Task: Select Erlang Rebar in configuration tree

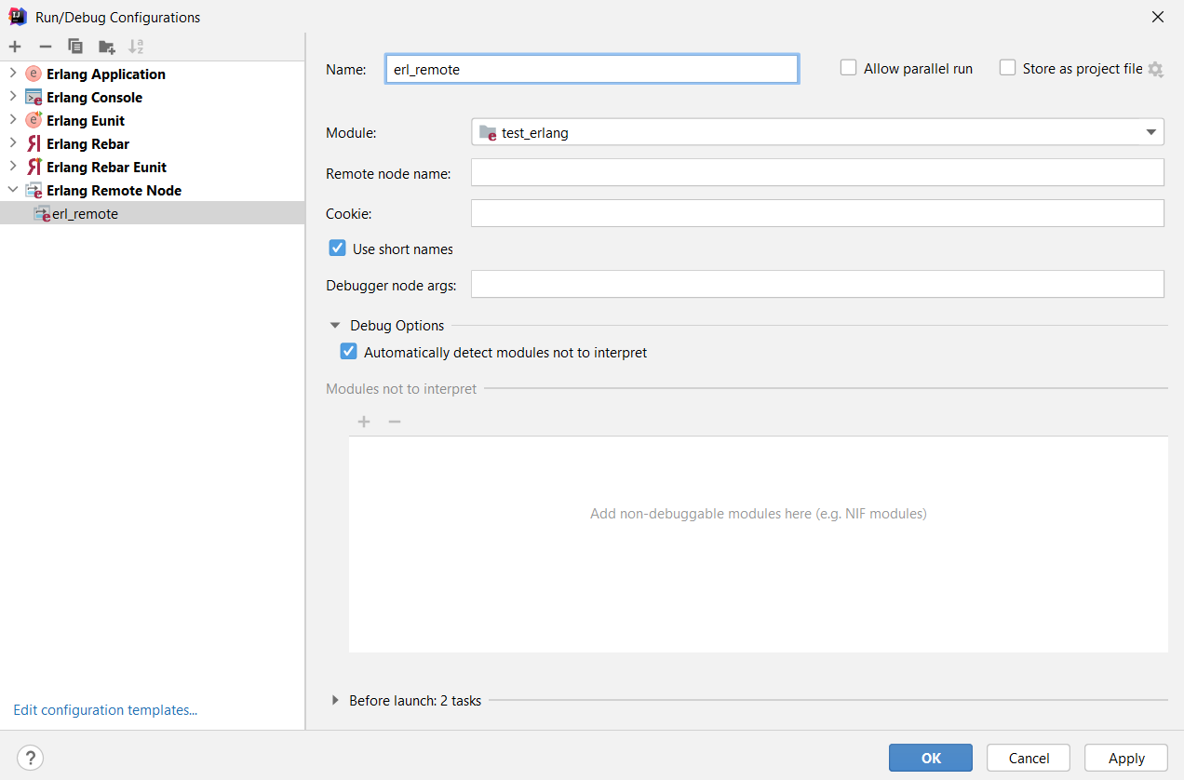Action: [x=87, y=143]
